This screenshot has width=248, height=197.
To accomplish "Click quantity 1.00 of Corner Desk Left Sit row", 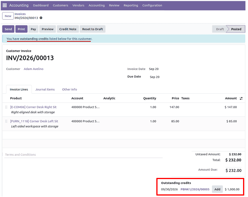I will 153,121.
